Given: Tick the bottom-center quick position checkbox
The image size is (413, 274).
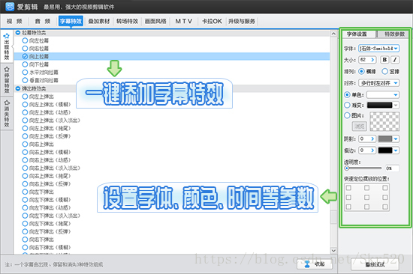Looking at the screenshot, I should tap(366, 207).
